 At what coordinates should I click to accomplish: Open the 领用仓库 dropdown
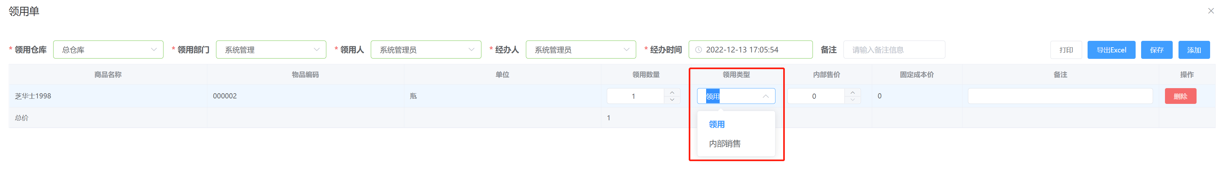[x=108, y=50]
